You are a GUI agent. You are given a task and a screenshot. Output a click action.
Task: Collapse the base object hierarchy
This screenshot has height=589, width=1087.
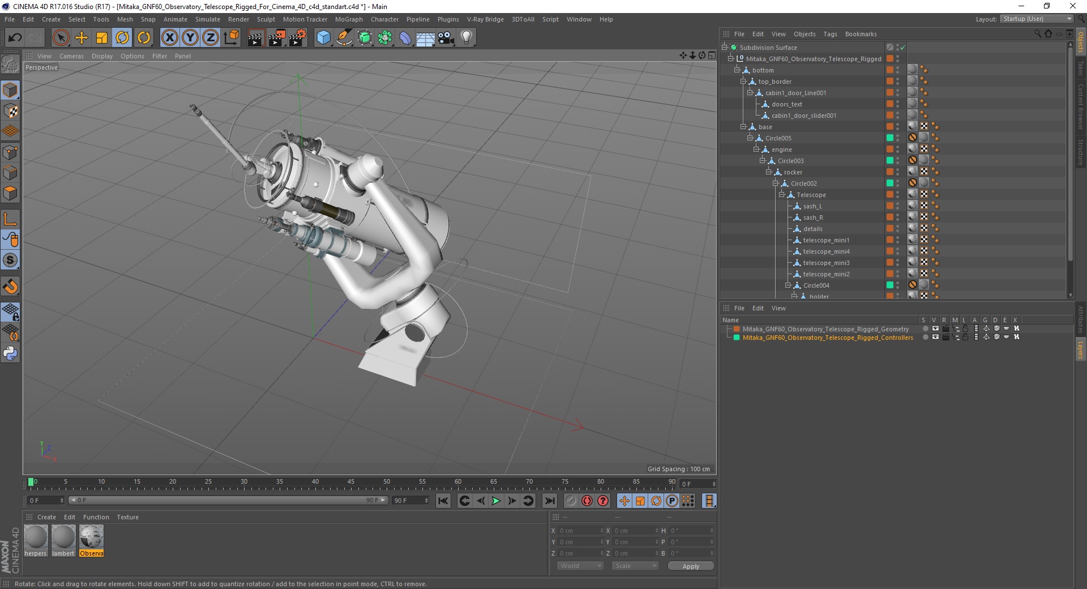(x=743, y=127)
